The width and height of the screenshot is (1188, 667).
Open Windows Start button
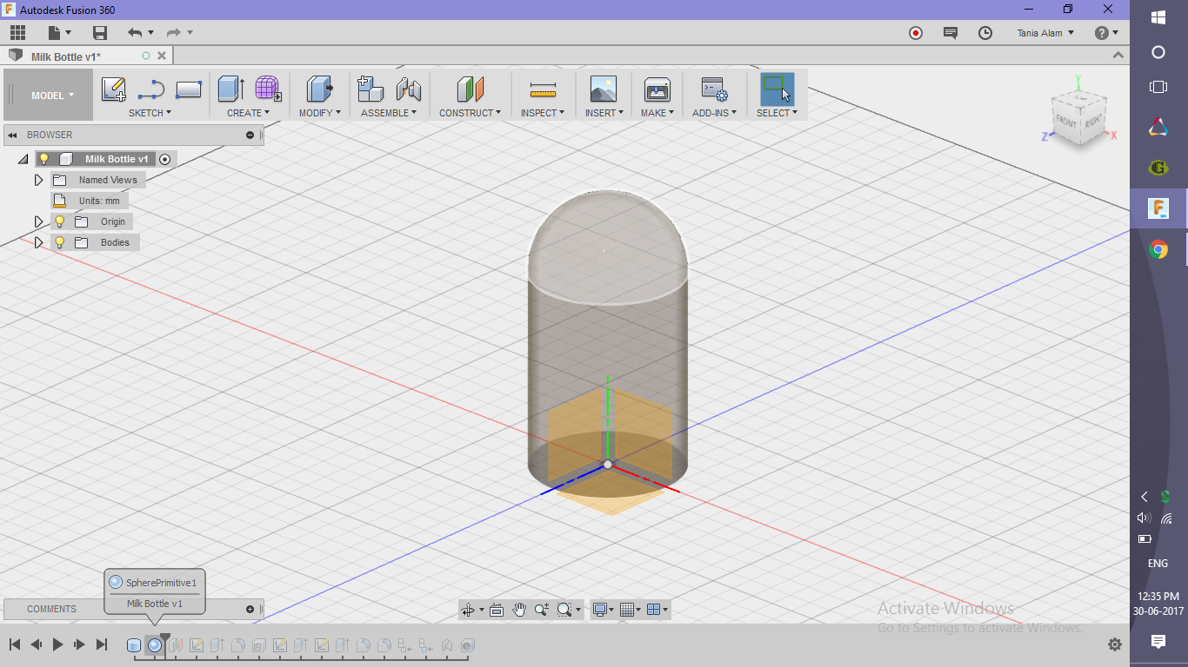1158,17
